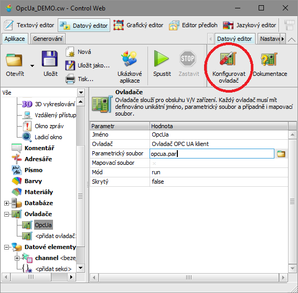Expand the channel data element node
Image resolution: width=298 pixels, height=293 pixels.
pyautogui.click(x=17, y=258)
